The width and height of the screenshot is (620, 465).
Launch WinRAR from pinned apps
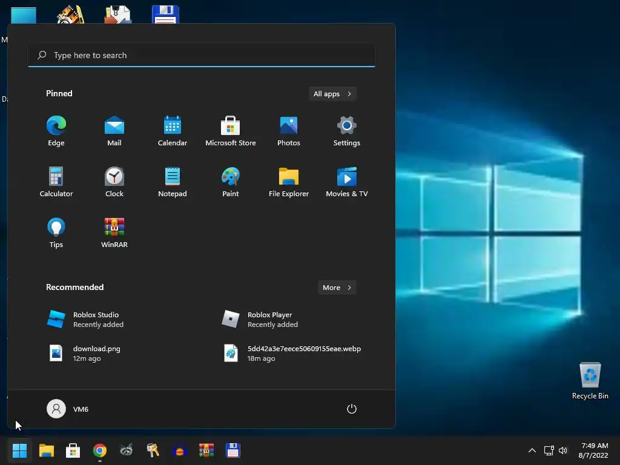click(x=114, y=232)
